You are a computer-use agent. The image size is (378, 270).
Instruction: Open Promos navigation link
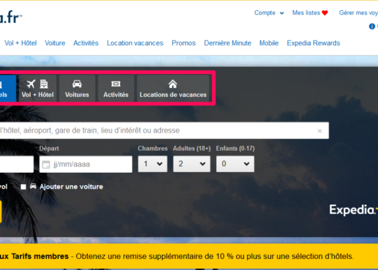pos(184,43)
